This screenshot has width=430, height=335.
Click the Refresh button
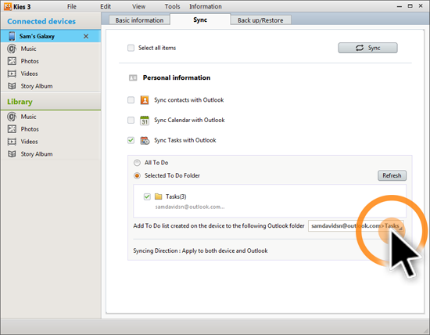392,175
